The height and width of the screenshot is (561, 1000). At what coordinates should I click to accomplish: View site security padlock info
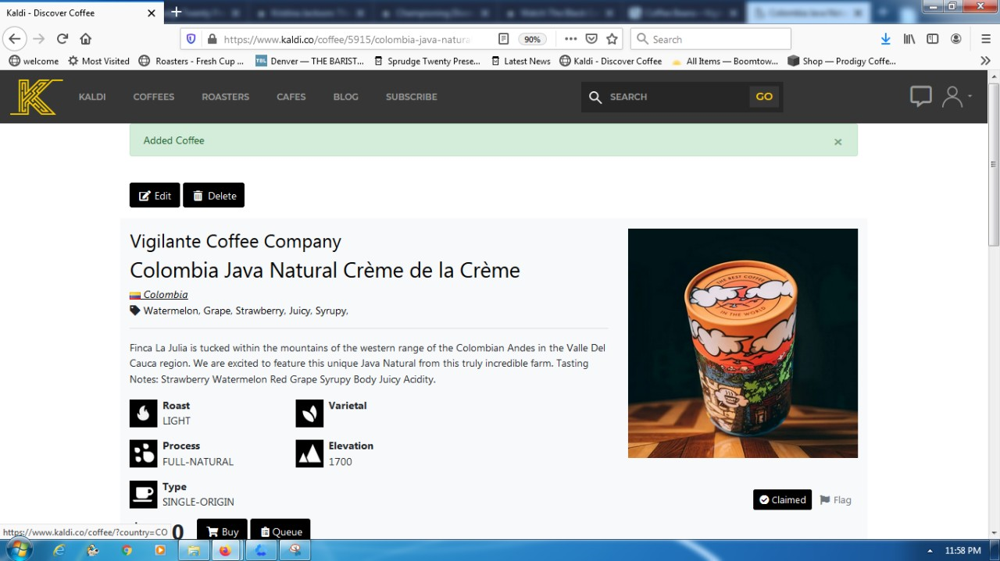tap(212, 39)
